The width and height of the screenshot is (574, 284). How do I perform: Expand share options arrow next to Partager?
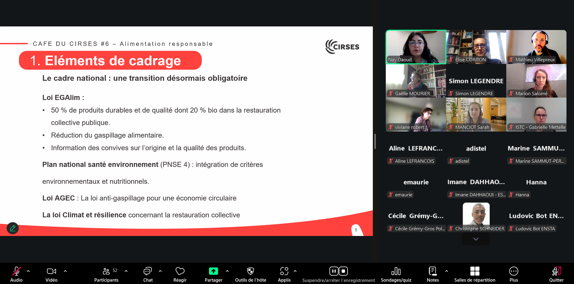pyautogui.click(x=227, y=271)
